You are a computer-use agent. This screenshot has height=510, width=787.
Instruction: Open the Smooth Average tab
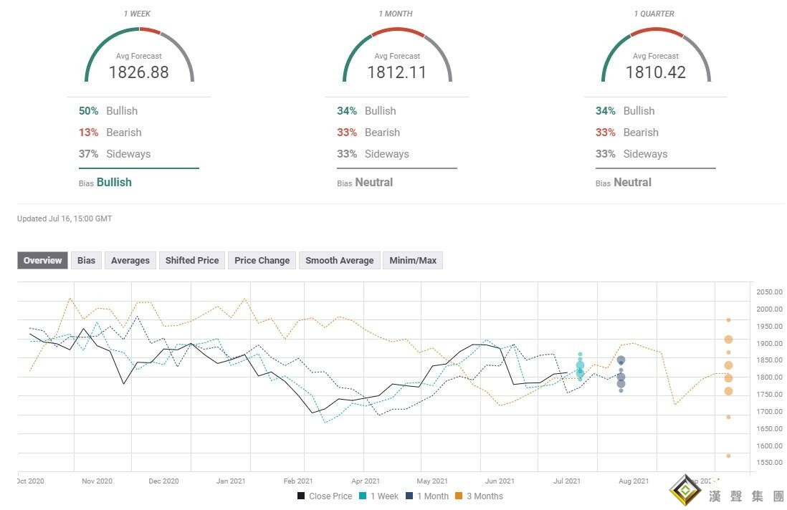pyautogui.click(x=340, y=261)
